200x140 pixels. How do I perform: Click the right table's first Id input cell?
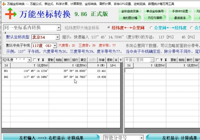tap(129, 71)
